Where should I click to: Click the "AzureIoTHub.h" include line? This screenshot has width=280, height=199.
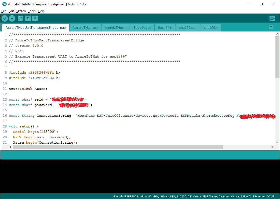pos(35,78)
